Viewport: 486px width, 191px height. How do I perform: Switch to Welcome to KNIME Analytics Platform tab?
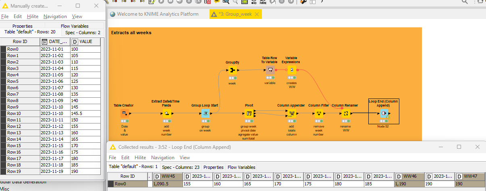coord(158,14)
